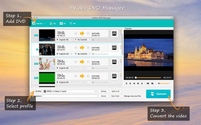Viewport: 201px width, 125px height.
Task: Enable Forced Subtitles for Title_60
Action: [x=93, y=40]
